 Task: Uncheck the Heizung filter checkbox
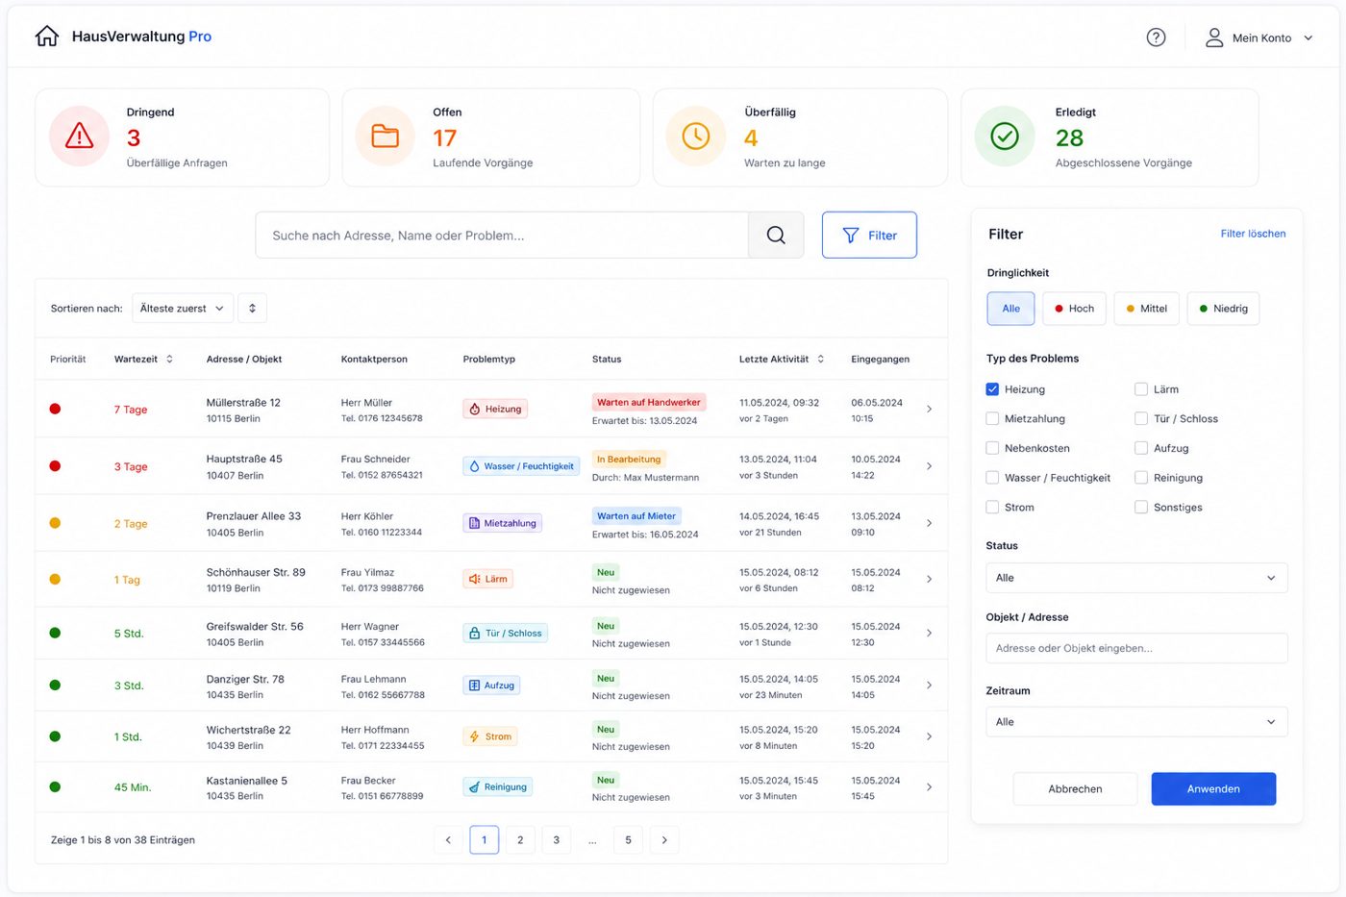coord(992,389)
